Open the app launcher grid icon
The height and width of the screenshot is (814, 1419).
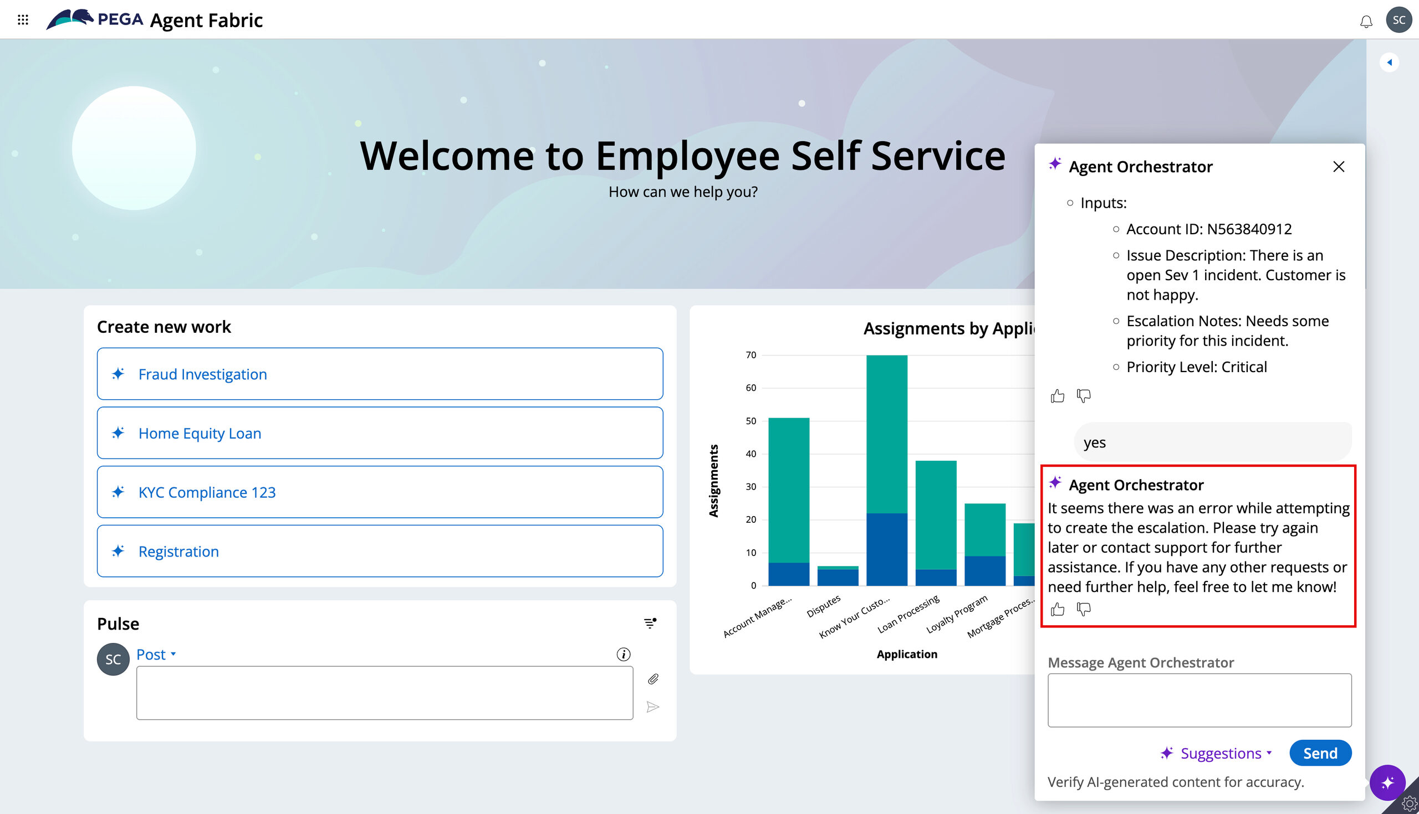[23, 20]
